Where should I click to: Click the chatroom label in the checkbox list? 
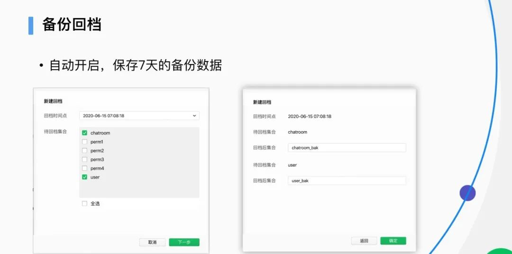tap(100, 133)
